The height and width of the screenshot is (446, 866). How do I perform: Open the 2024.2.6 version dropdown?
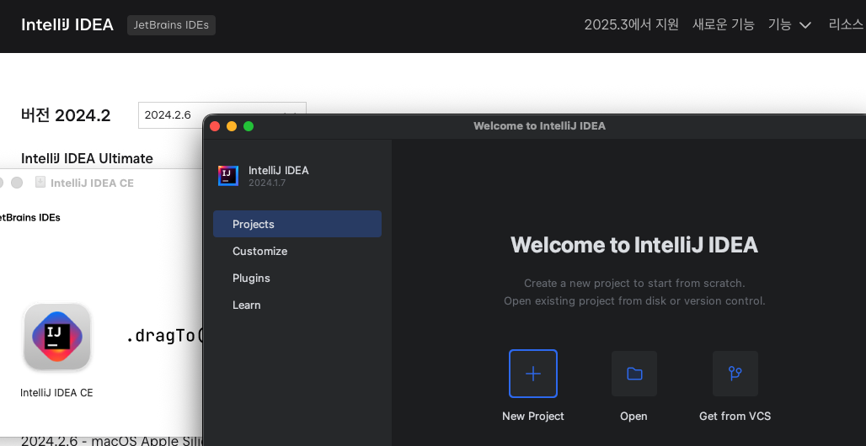click(222, 114)
